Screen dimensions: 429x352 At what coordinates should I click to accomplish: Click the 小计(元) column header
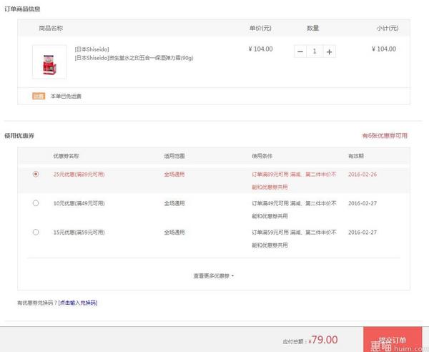pos(388,28)
